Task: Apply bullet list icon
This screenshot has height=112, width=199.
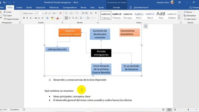Action: pos(66,13)
